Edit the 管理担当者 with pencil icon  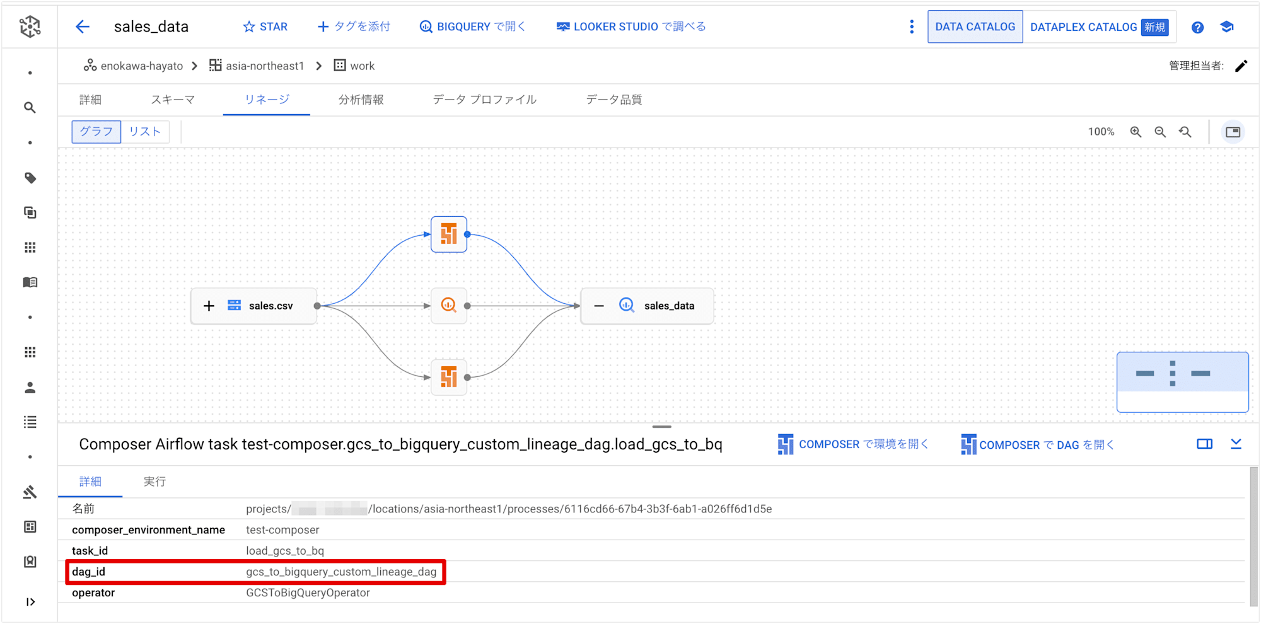(x=1241, y=66)
